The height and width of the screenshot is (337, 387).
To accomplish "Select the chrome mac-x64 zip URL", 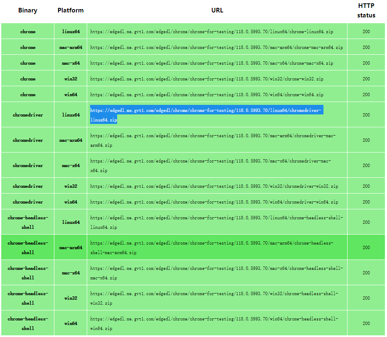I will click(211, 63).
